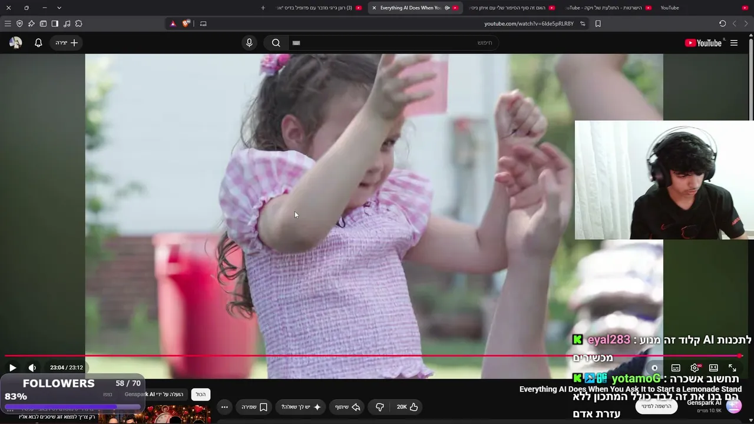Open YouTube notifications bell
The image size is (754, 424).
point(38,42)
